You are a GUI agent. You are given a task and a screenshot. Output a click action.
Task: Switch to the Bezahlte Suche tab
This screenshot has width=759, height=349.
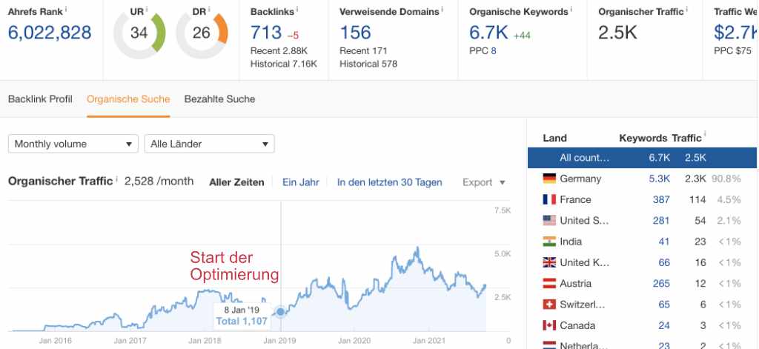(x=219, y=99)
